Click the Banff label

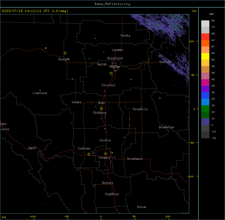[x=32, y=148]
